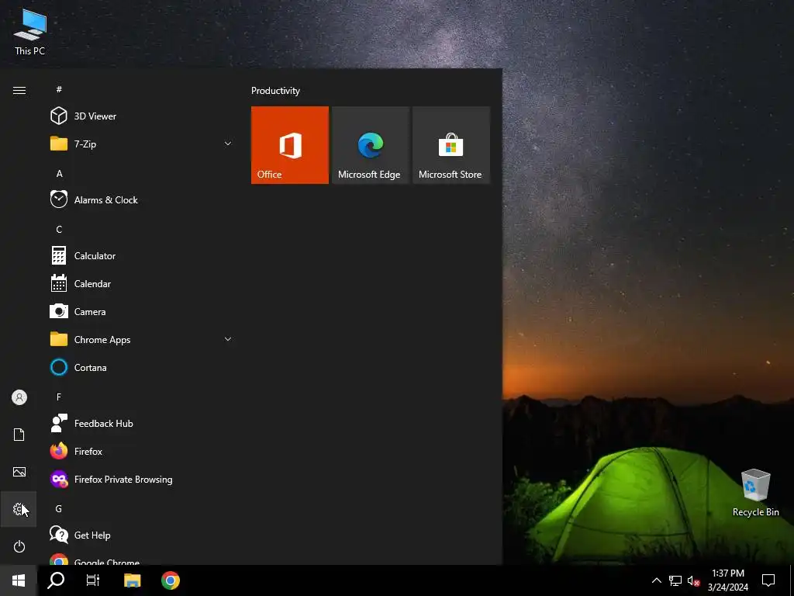Open the Action Center notifications icon
The width and height of the screenshot is (794, 596).
pyautogui.click(x=768, y=580)
